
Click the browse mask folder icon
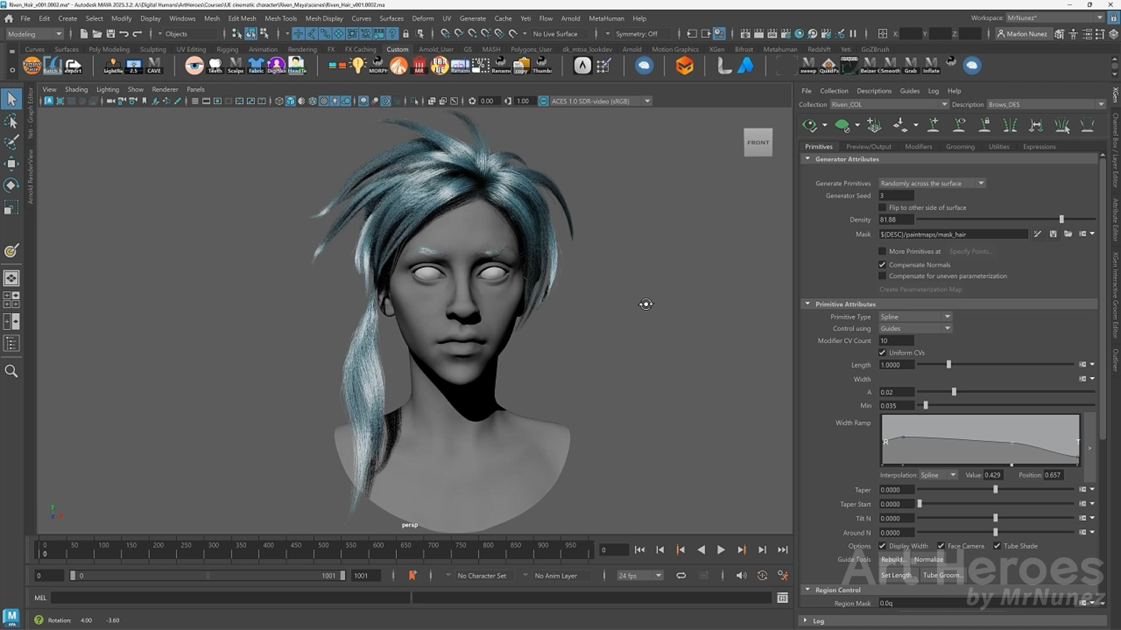[1068, 234]
